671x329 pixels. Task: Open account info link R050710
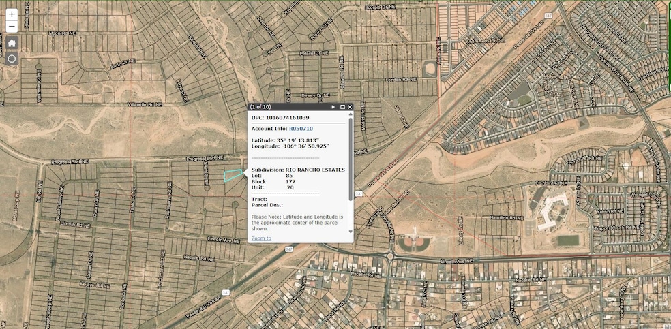tap(301, 129)
